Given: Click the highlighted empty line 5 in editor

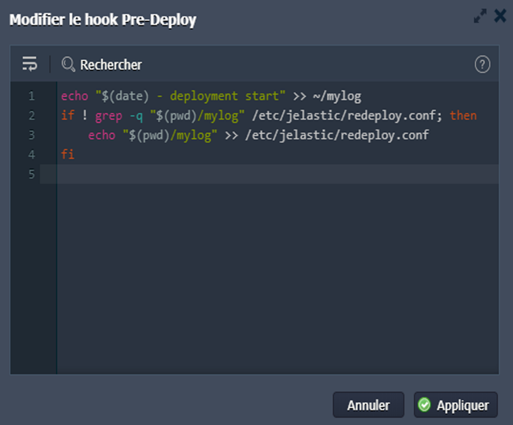Looking at the screenshot, I should [x=269, y=174].
